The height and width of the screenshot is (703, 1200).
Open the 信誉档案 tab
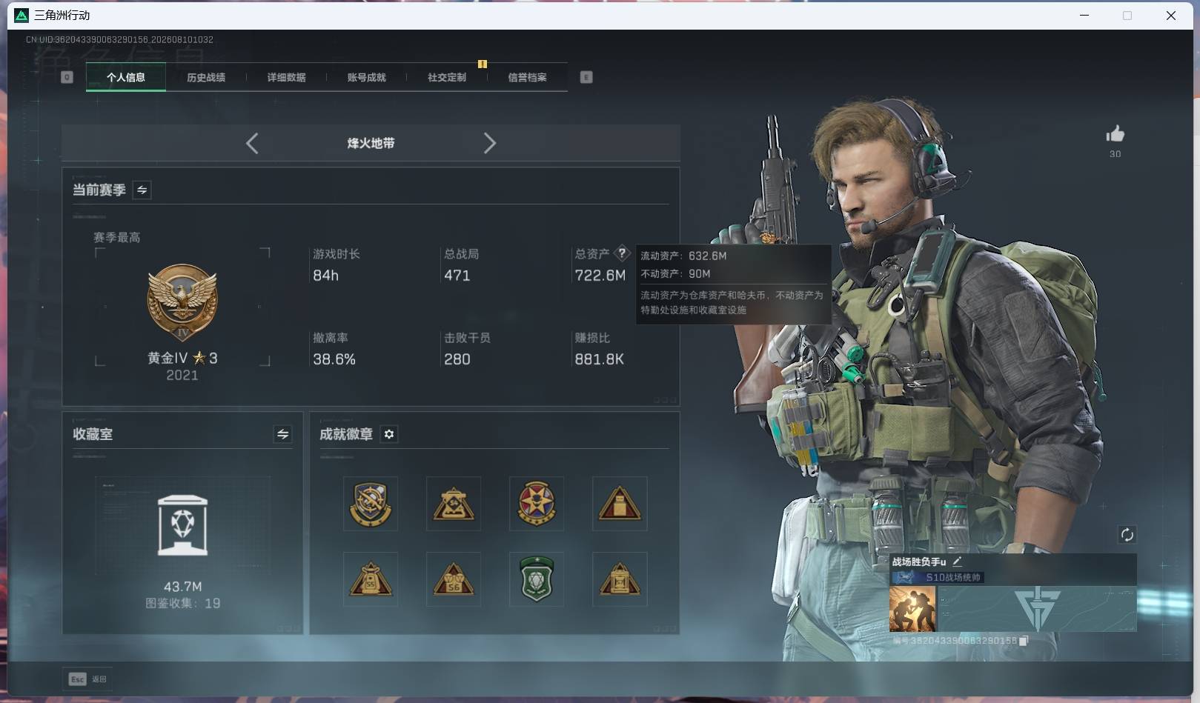point(527,77)
